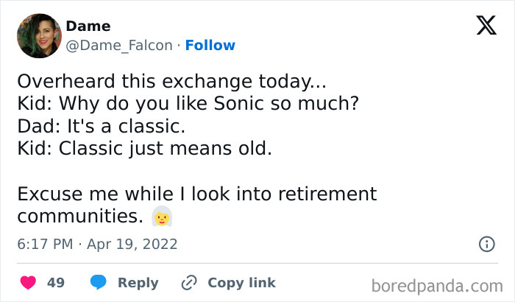The width and height of the screenshot is (515, 302).
Task: Open the info circle icon
Action: pos(486,244)
